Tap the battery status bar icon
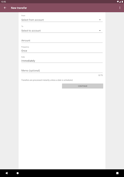 pos(122,2)
